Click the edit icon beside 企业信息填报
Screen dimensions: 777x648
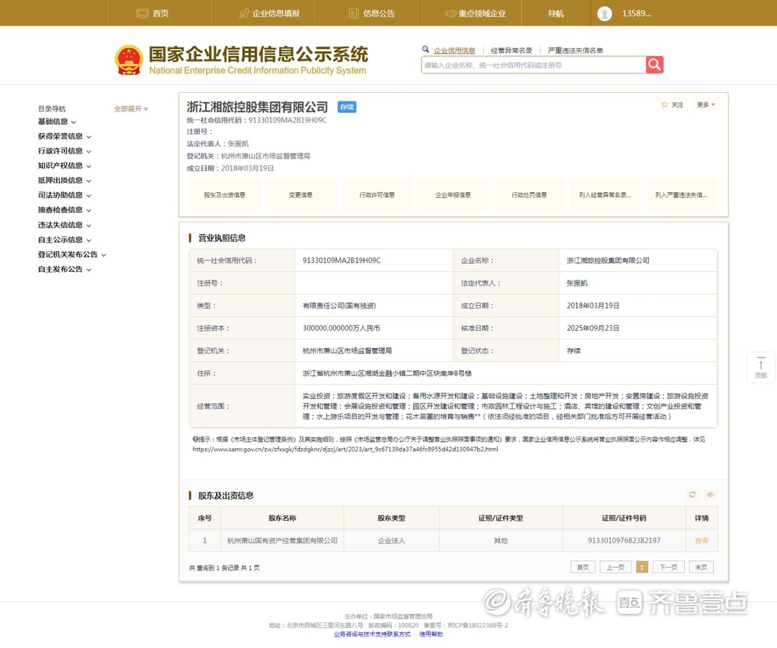[245, 14]
